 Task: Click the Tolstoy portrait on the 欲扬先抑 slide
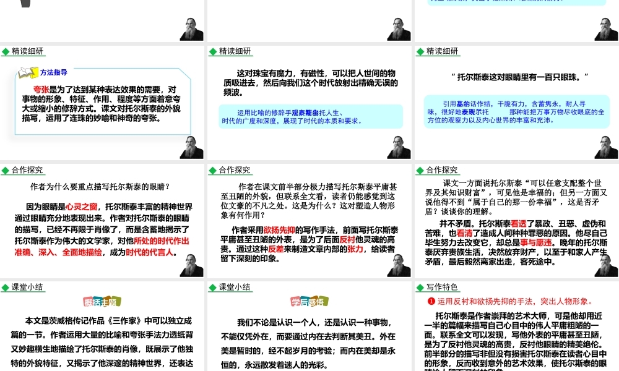point(399,265)
